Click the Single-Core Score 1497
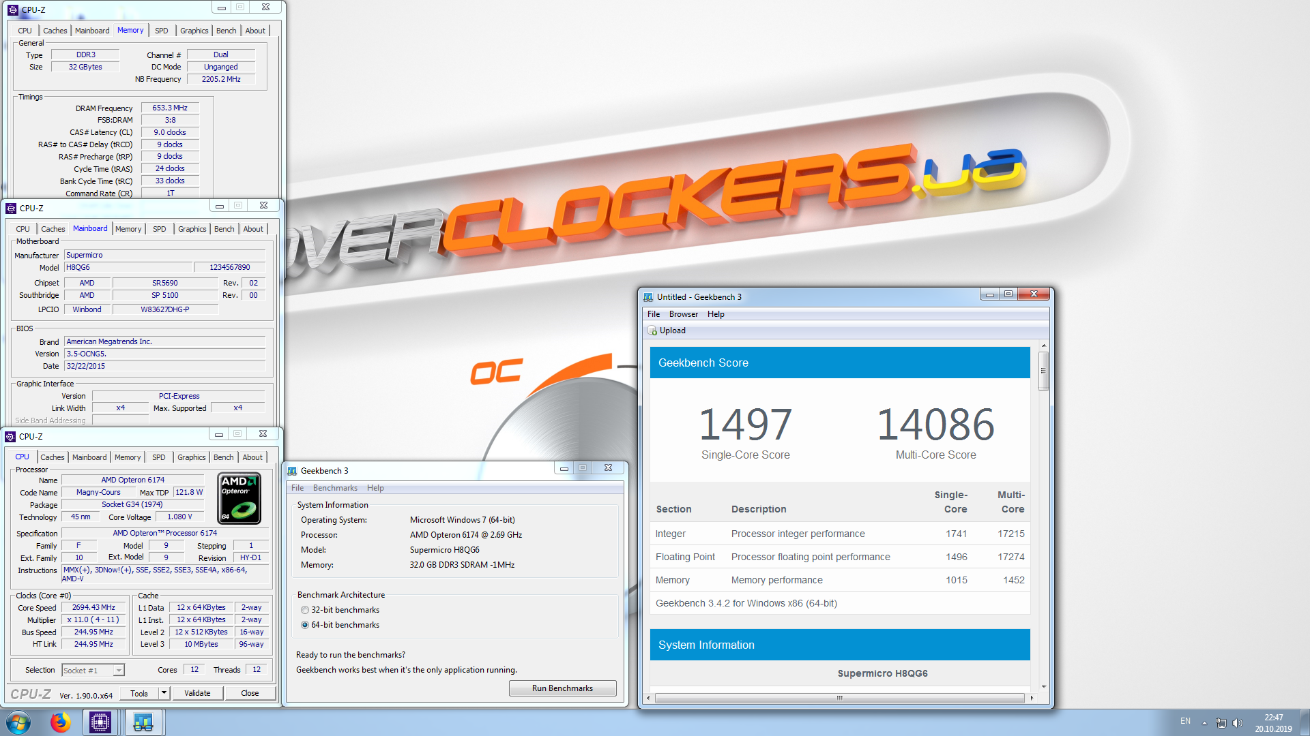 pos(745,425)
